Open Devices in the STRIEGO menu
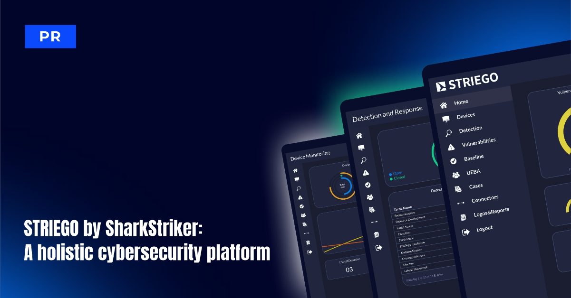The width and height of the screenshot is (571, 298). (465, 115)
